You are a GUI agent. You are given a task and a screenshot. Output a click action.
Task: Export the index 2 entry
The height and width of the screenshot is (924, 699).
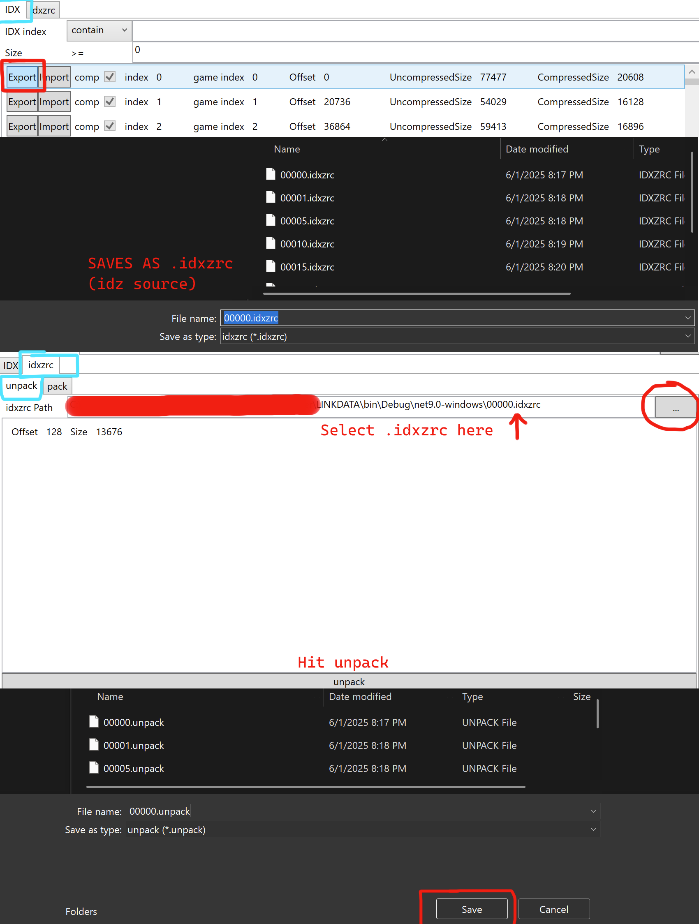pos(22,127)
